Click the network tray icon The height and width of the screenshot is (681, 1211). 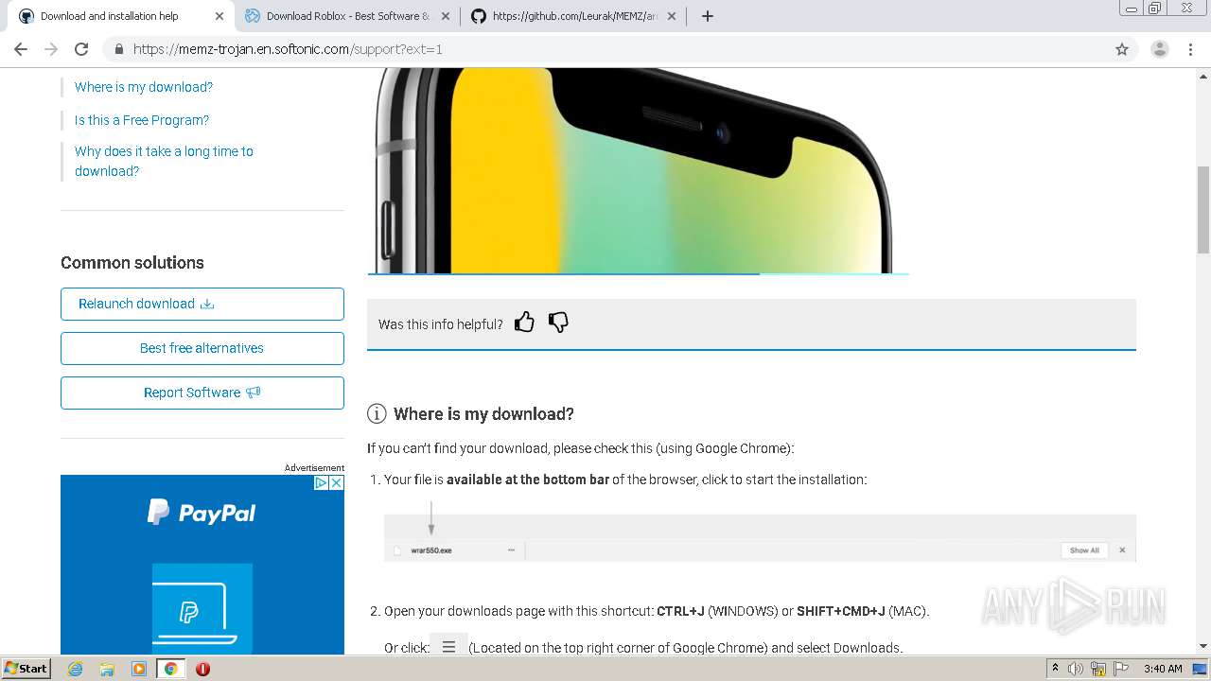[x=1098, y=669]
